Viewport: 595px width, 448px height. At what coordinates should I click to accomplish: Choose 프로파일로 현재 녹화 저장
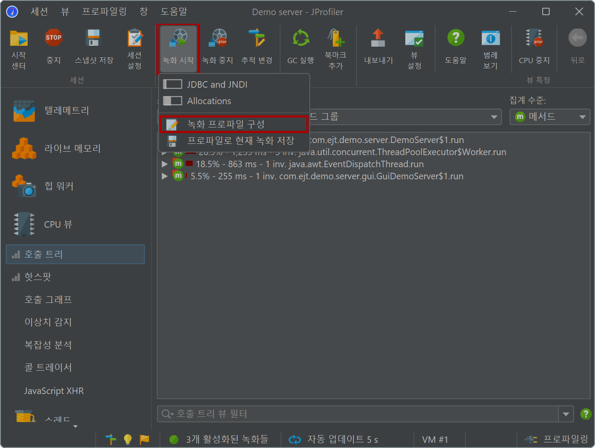[x=234, y=140]
